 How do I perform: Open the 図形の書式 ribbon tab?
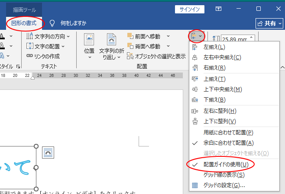[24, 23]
